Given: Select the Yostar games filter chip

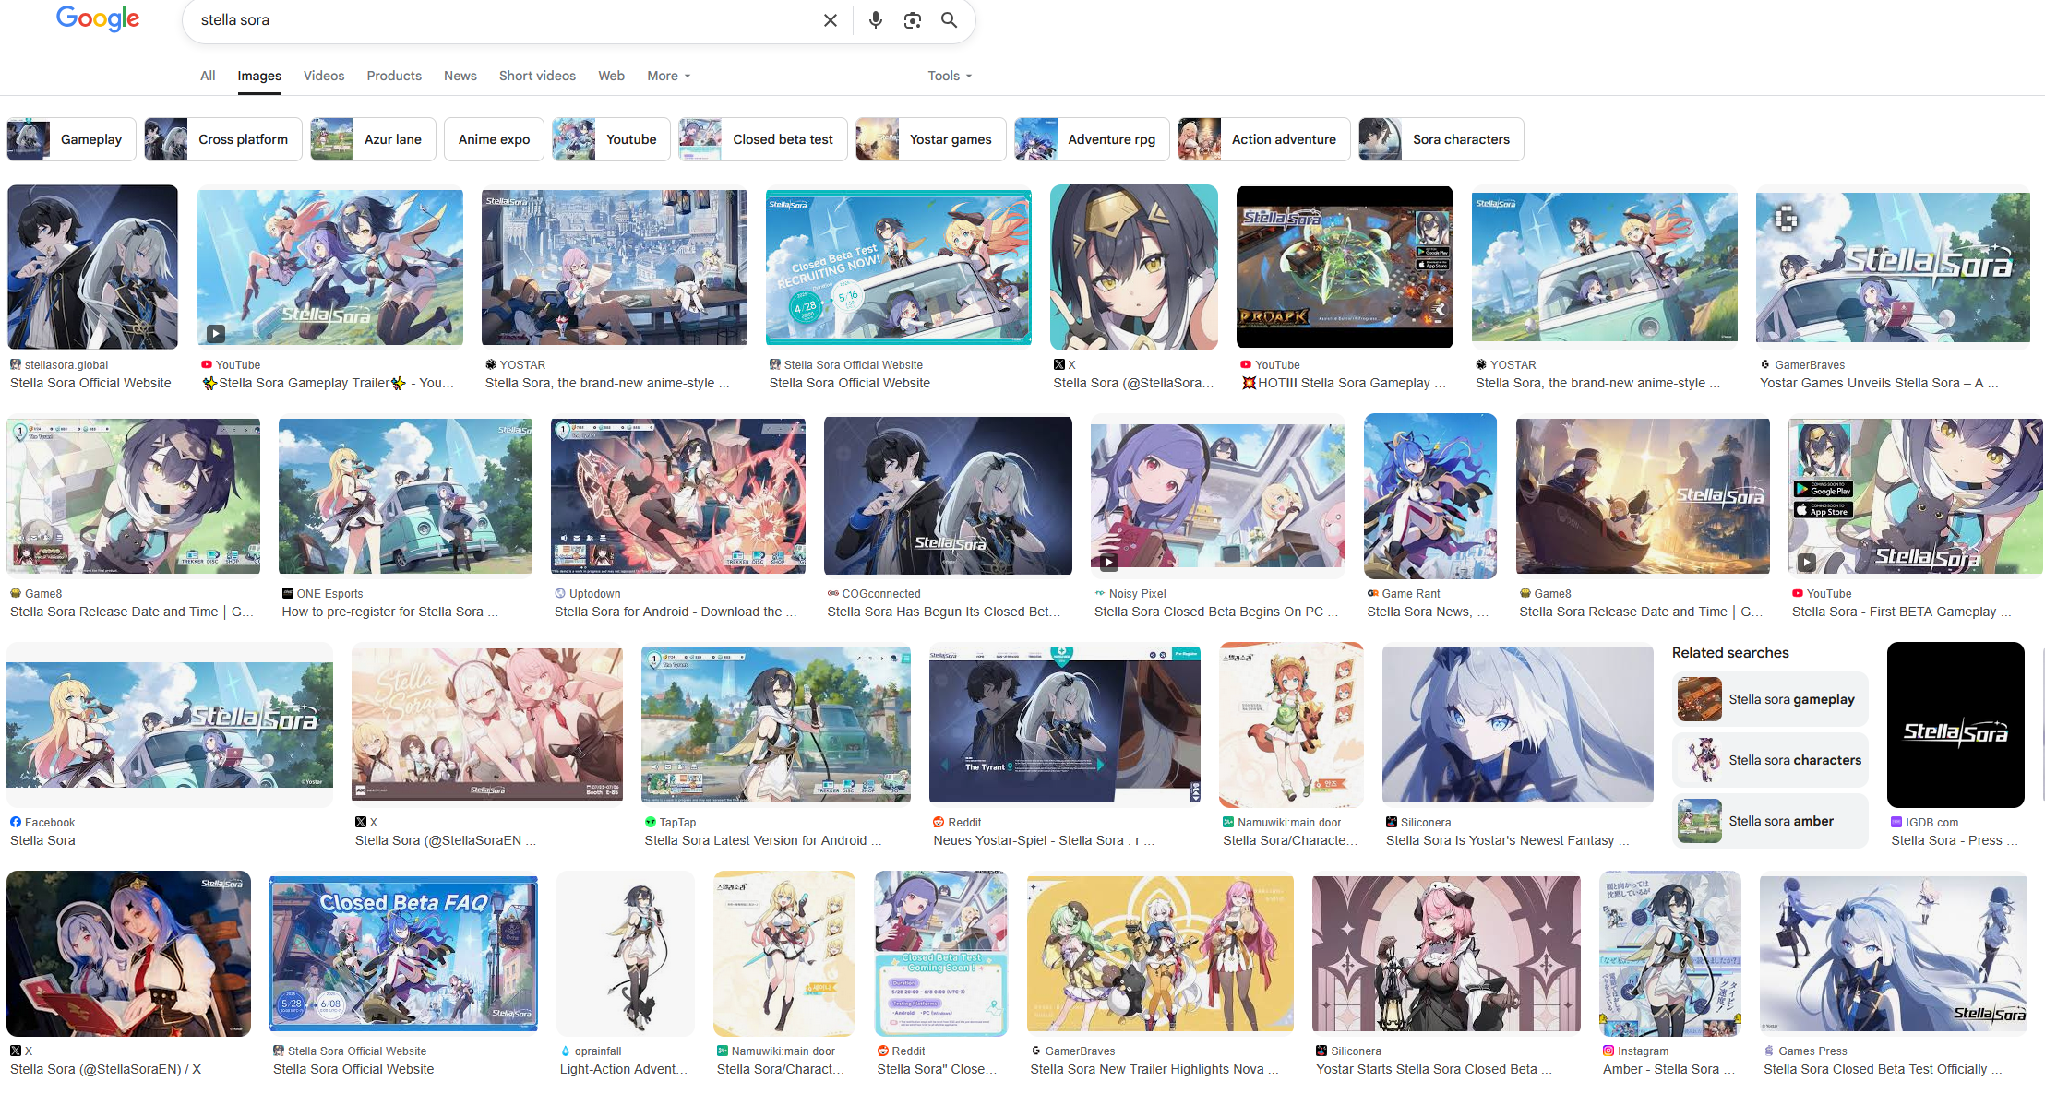Looking at the screenshot, I should point(931,139).
